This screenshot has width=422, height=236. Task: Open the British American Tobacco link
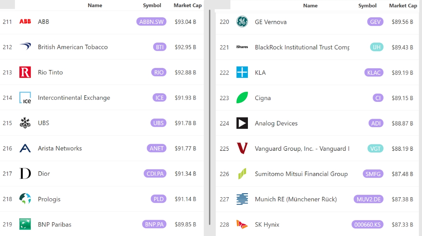tap(73, 47)
